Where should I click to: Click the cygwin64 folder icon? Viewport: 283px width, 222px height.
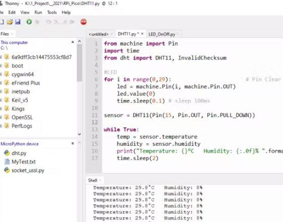click(7, 74)
